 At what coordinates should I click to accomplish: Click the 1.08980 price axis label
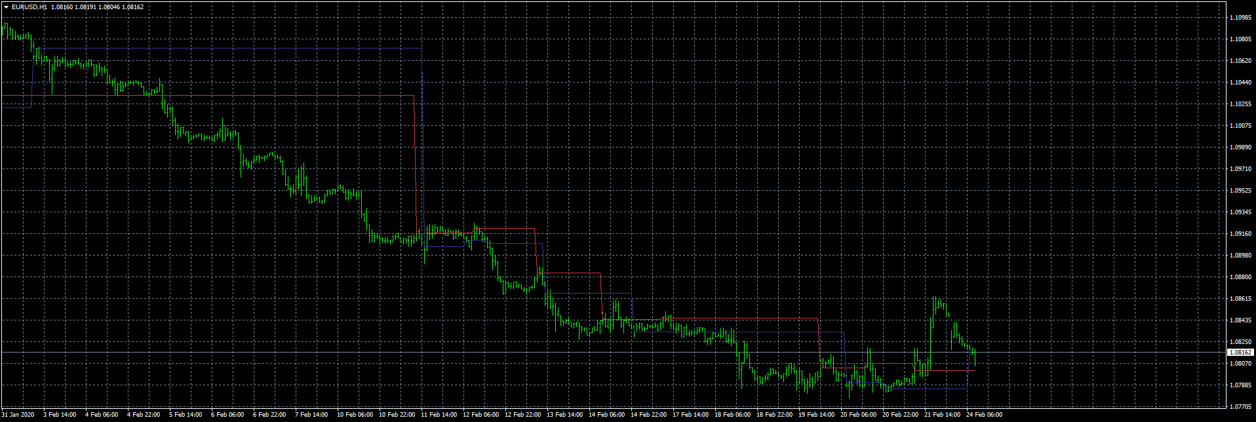pyautogui.click(x=1241, y=256)
